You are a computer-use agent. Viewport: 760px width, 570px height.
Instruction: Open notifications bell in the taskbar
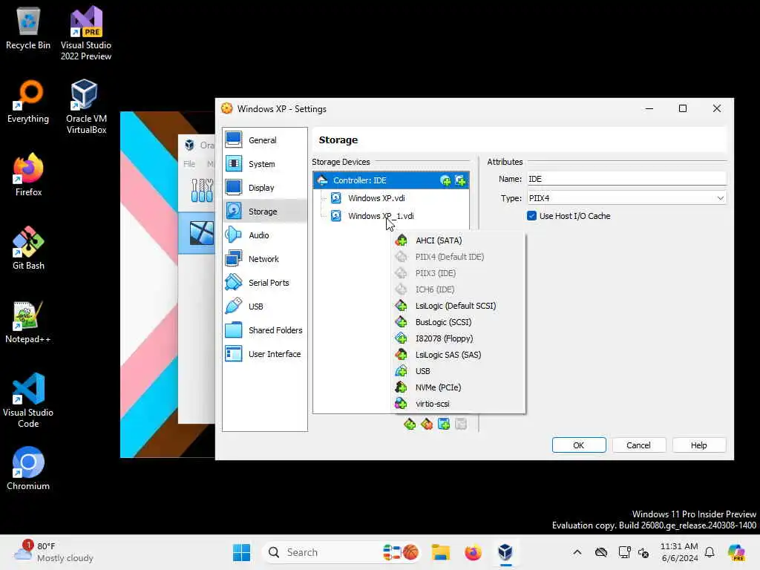(710, 552)
